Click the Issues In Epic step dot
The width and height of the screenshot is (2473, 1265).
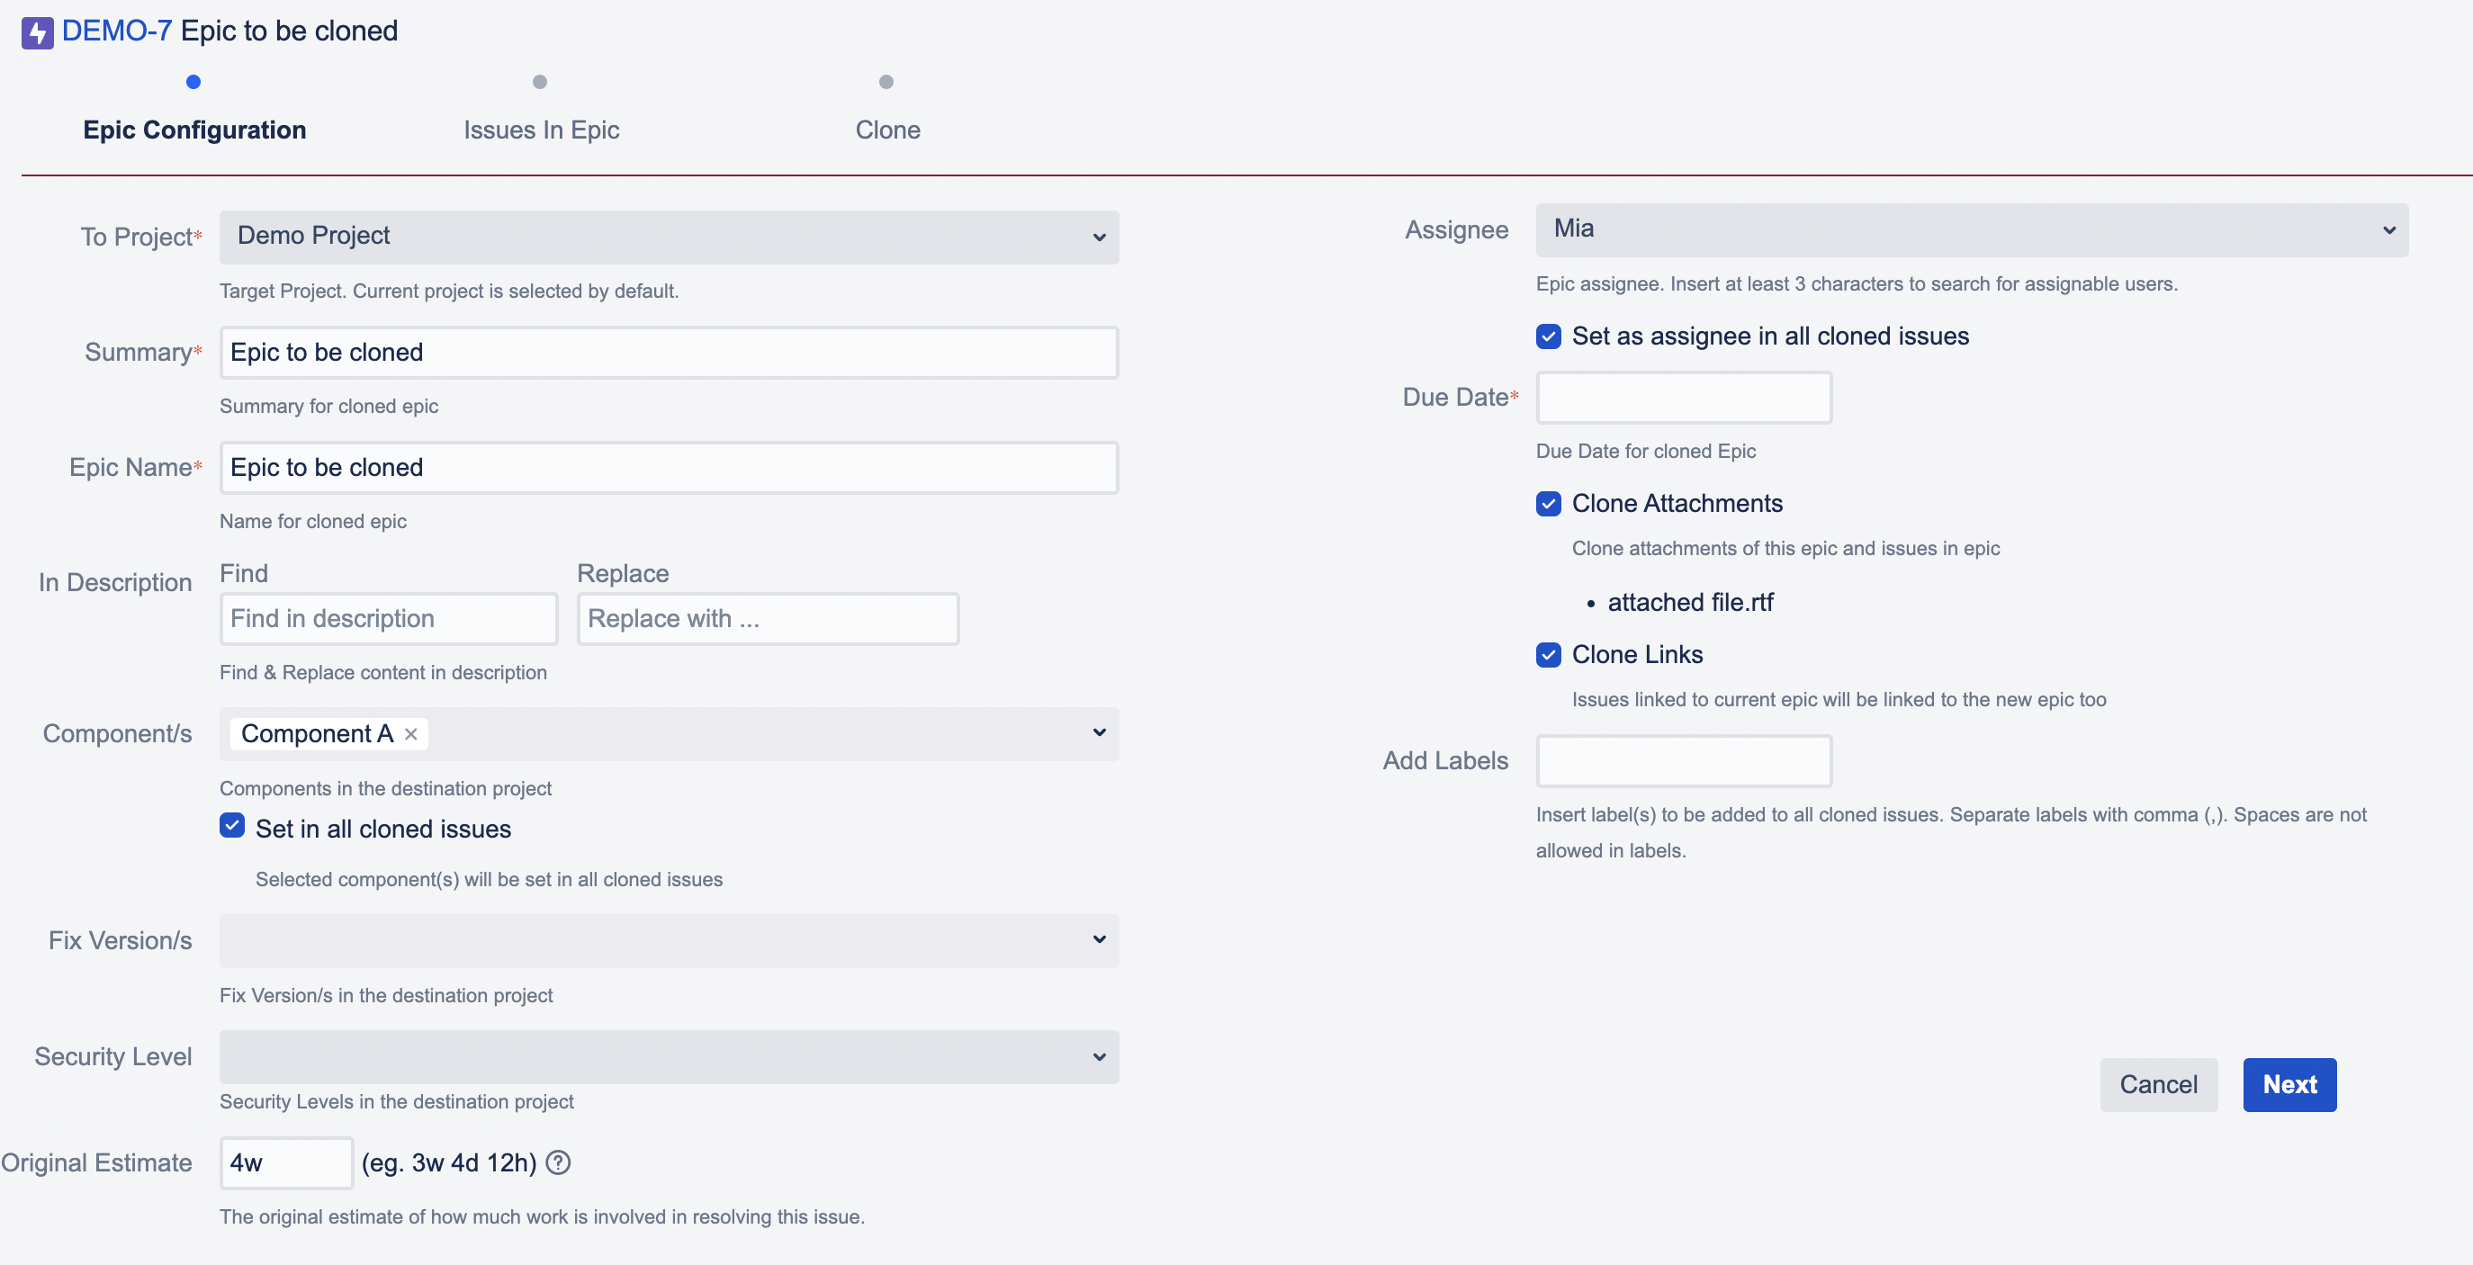click(540, 82)
